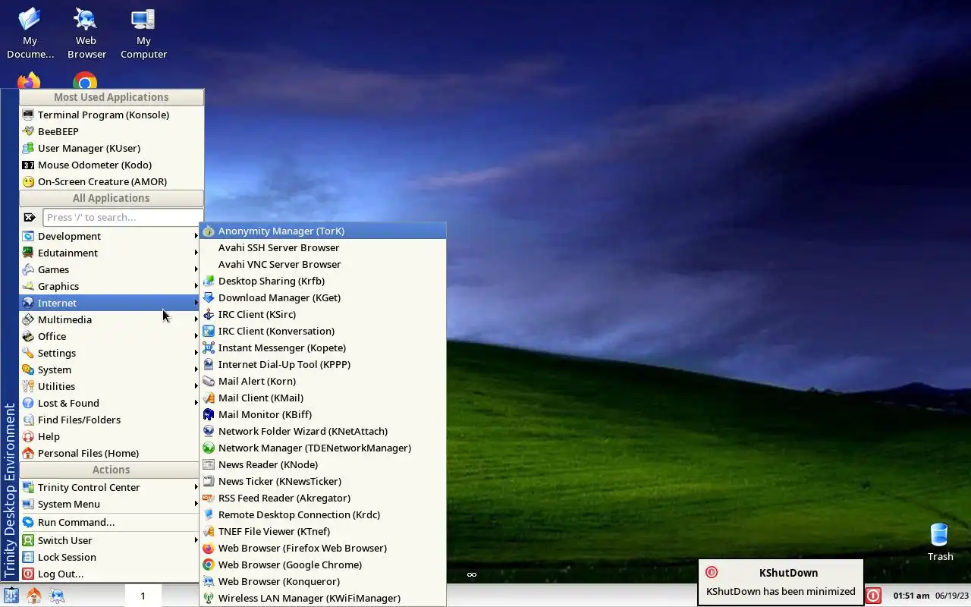The width and height of the screenshot is (971, 607).
Task: Open Avahi VNC Server Browser entry
Action: click(323, 264)
